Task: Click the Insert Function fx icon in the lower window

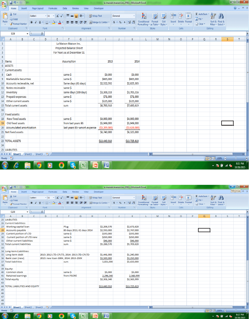Action: coord(42,212)
